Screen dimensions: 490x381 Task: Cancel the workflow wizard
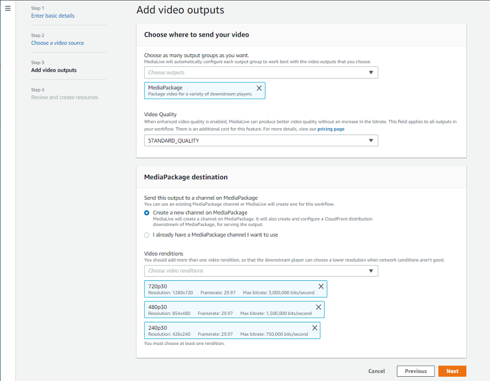tap(376, 371)
